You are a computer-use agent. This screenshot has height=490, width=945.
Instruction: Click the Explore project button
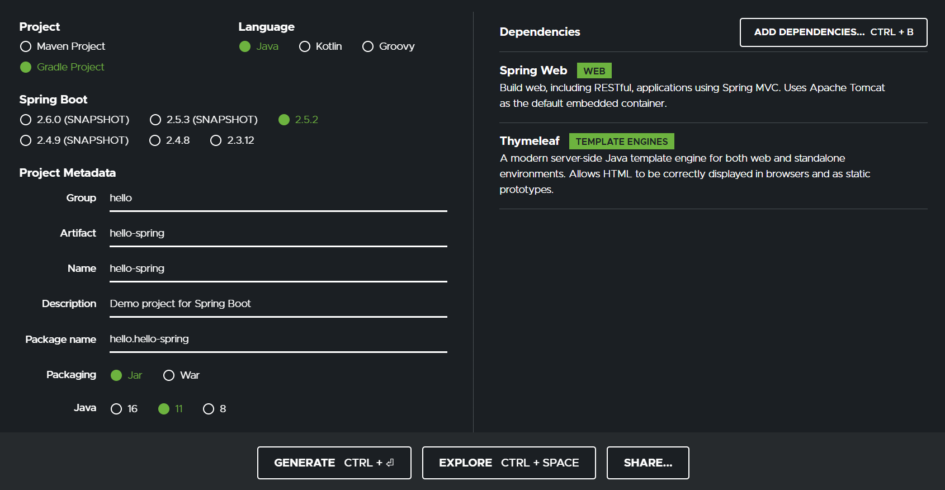pos(509,463)
